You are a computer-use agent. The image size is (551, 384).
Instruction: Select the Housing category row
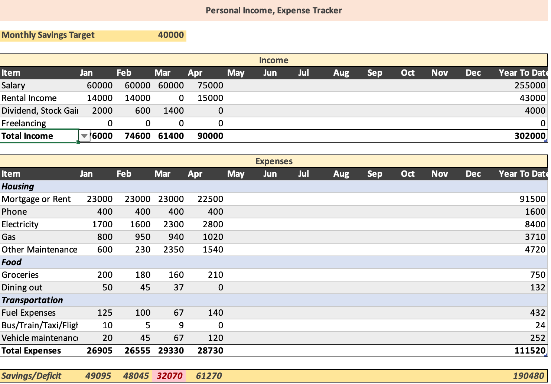point(17,186)
